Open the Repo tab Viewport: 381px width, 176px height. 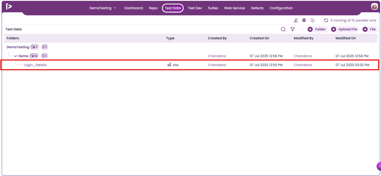(x=153, y=8)
